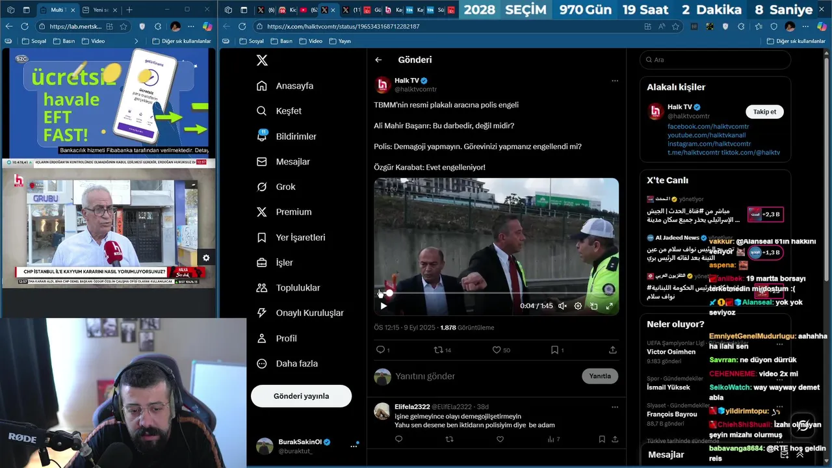Open more options on Elifela2322's reply
The width and height of the screenshot is (832, 468).
615,407
